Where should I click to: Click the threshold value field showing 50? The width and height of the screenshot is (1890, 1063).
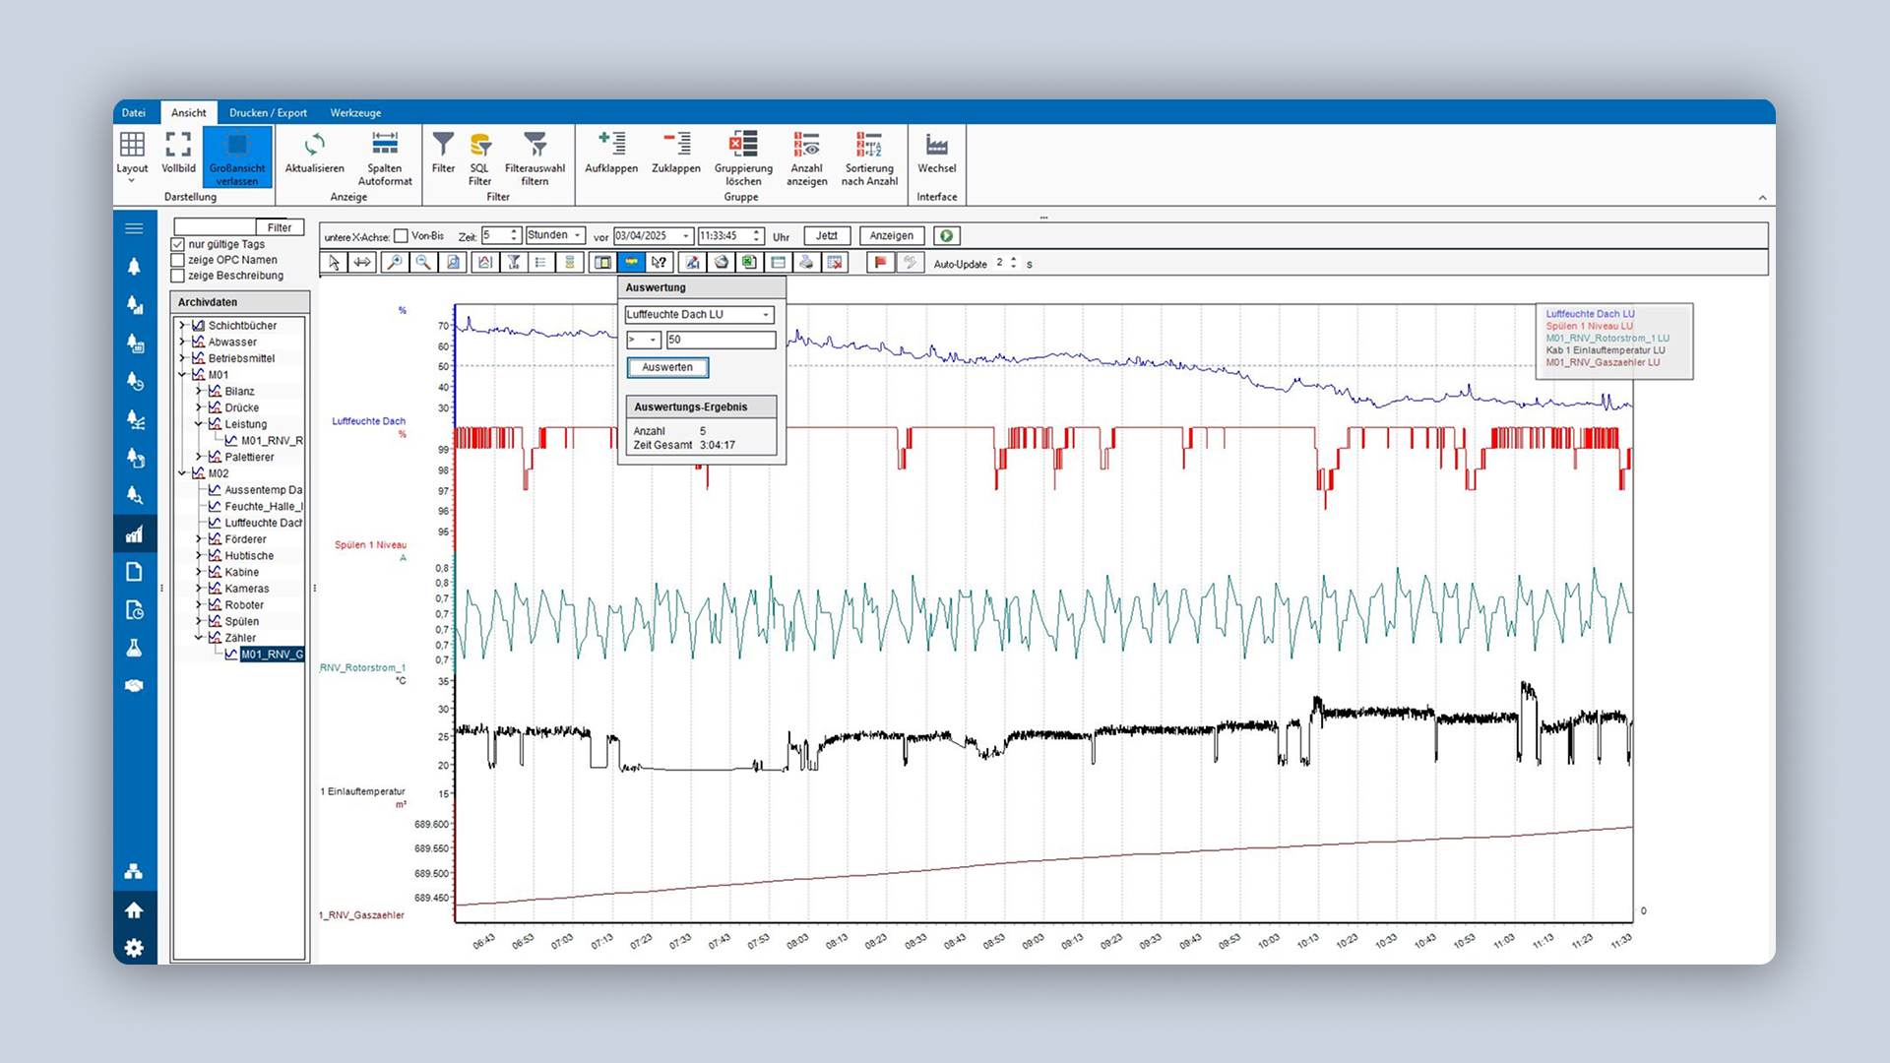[720, 340]
